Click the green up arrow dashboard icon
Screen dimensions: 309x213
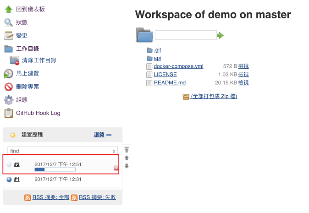8,9
